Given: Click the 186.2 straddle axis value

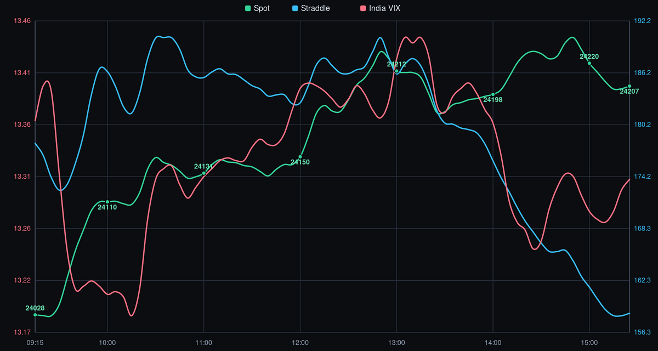Looking at the screenshot, I should [642, 73].
